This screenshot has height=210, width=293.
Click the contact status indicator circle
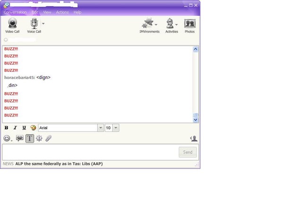click(6, 40)
